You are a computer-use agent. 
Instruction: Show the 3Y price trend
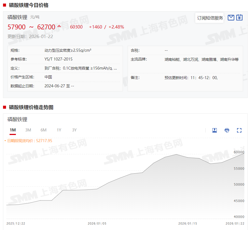[74, 130]
